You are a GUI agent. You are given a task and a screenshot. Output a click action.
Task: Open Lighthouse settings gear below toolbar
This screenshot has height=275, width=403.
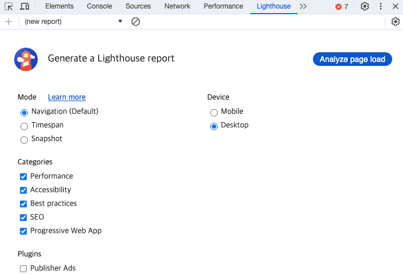click(x=396, y=22)
